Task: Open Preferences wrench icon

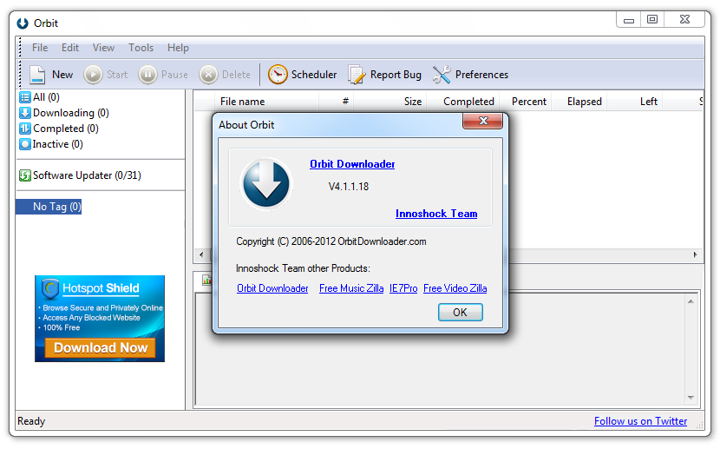Action: click(442, 75)
